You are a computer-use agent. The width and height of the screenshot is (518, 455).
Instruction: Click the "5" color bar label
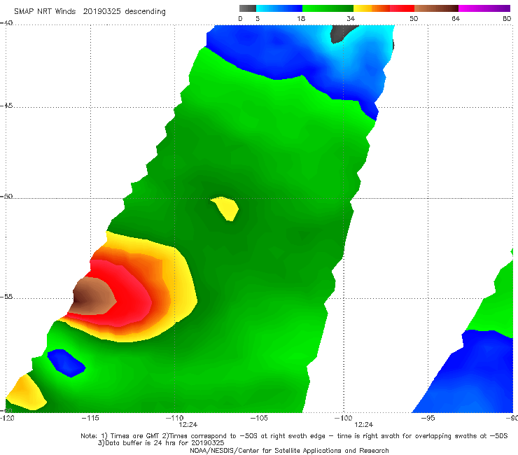coord(258,18)
